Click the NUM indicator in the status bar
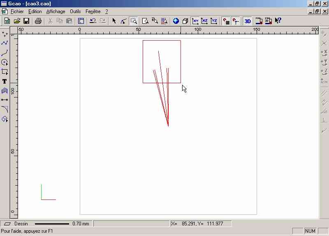 tap(310, 231)
